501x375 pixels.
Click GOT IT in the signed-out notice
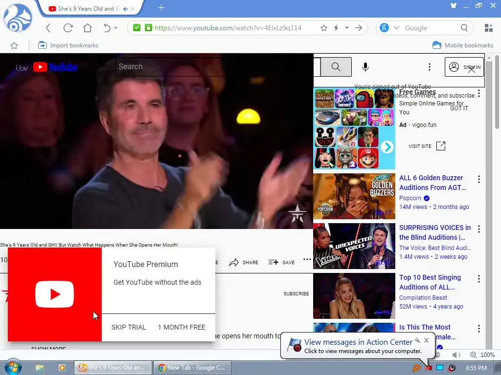coord(459,108)
